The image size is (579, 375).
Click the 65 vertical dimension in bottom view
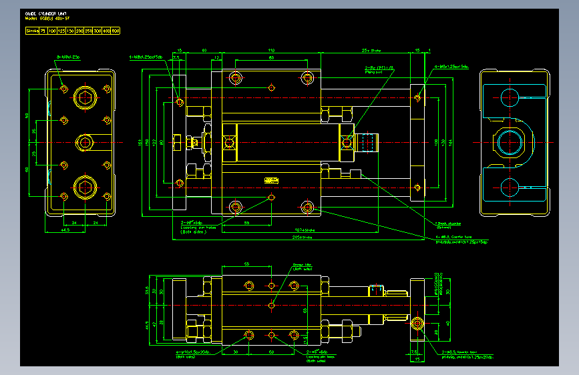[x=305, y=310]
